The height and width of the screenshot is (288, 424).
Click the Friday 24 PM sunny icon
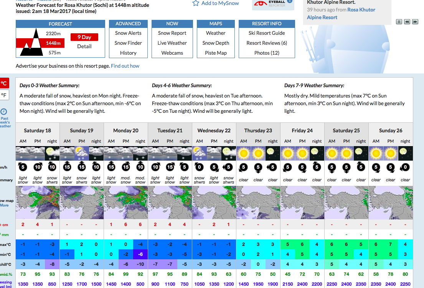pyautogui.click(x=302, y=153)
